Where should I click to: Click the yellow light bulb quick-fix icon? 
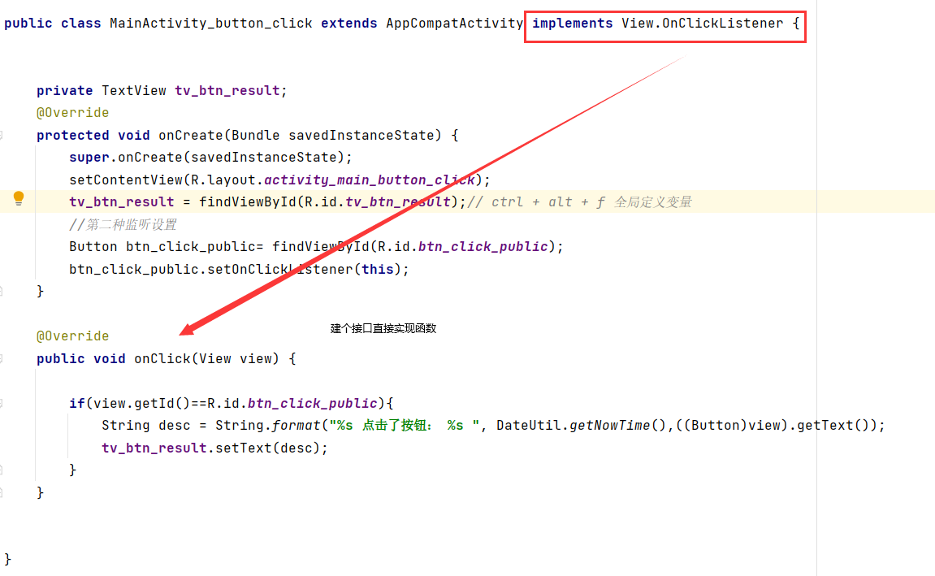[18, 197]
